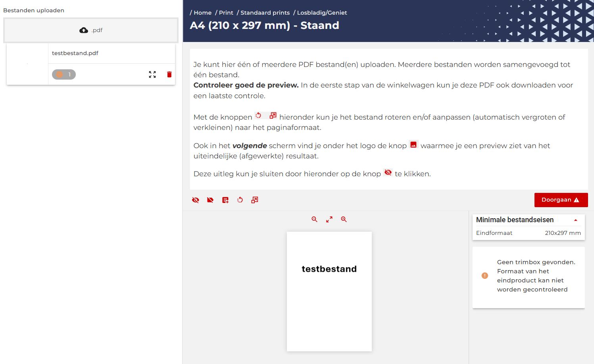Scale the file to the page format
This screenshot has width=594, height=364.
pos(254,200)
